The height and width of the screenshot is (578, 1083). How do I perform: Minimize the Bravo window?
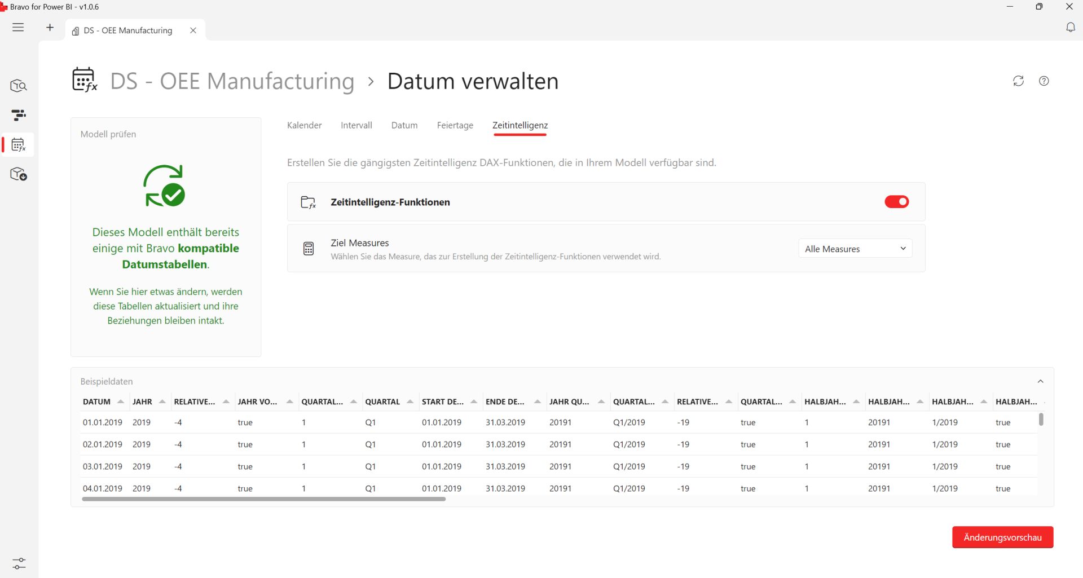coord(1010,7)
